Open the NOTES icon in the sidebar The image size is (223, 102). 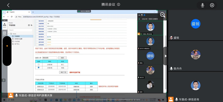pyautogui.click(x=4, y=33)
